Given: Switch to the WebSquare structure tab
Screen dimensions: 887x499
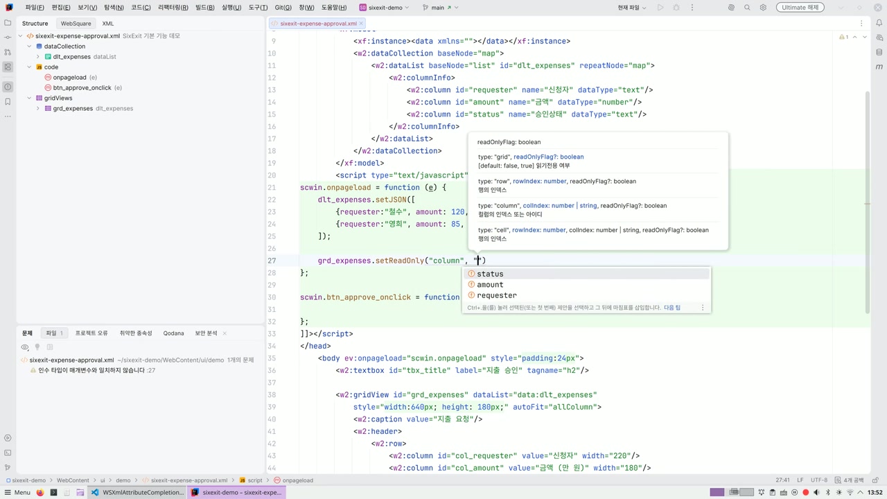Looking at the screenshot, I should point(76,24).
